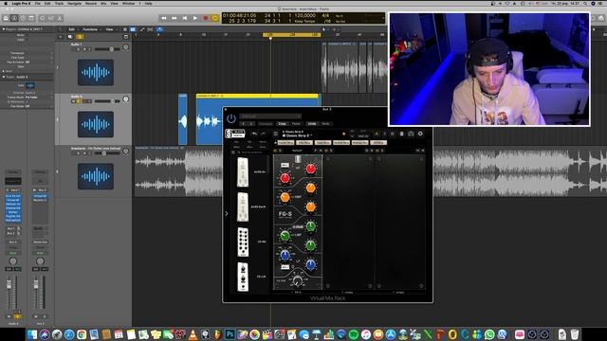Open Quick Help in the control bar

click(x=23, y=18)
